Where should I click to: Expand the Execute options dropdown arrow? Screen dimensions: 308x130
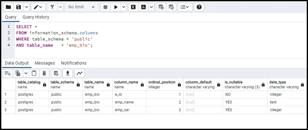124,7
